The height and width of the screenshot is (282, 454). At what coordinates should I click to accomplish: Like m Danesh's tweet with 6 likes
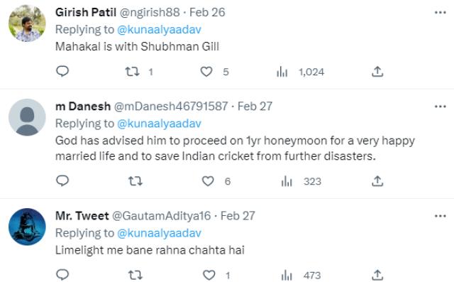(208, 181)
